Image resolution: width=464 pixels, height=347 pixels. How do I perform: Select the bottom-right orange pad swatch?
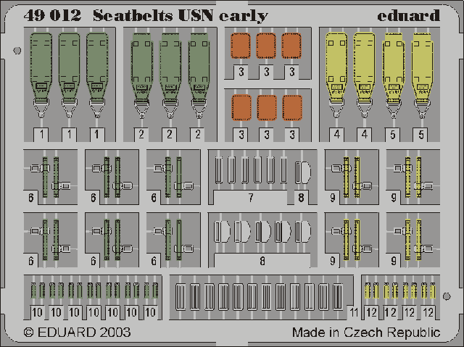click(292, 109)
